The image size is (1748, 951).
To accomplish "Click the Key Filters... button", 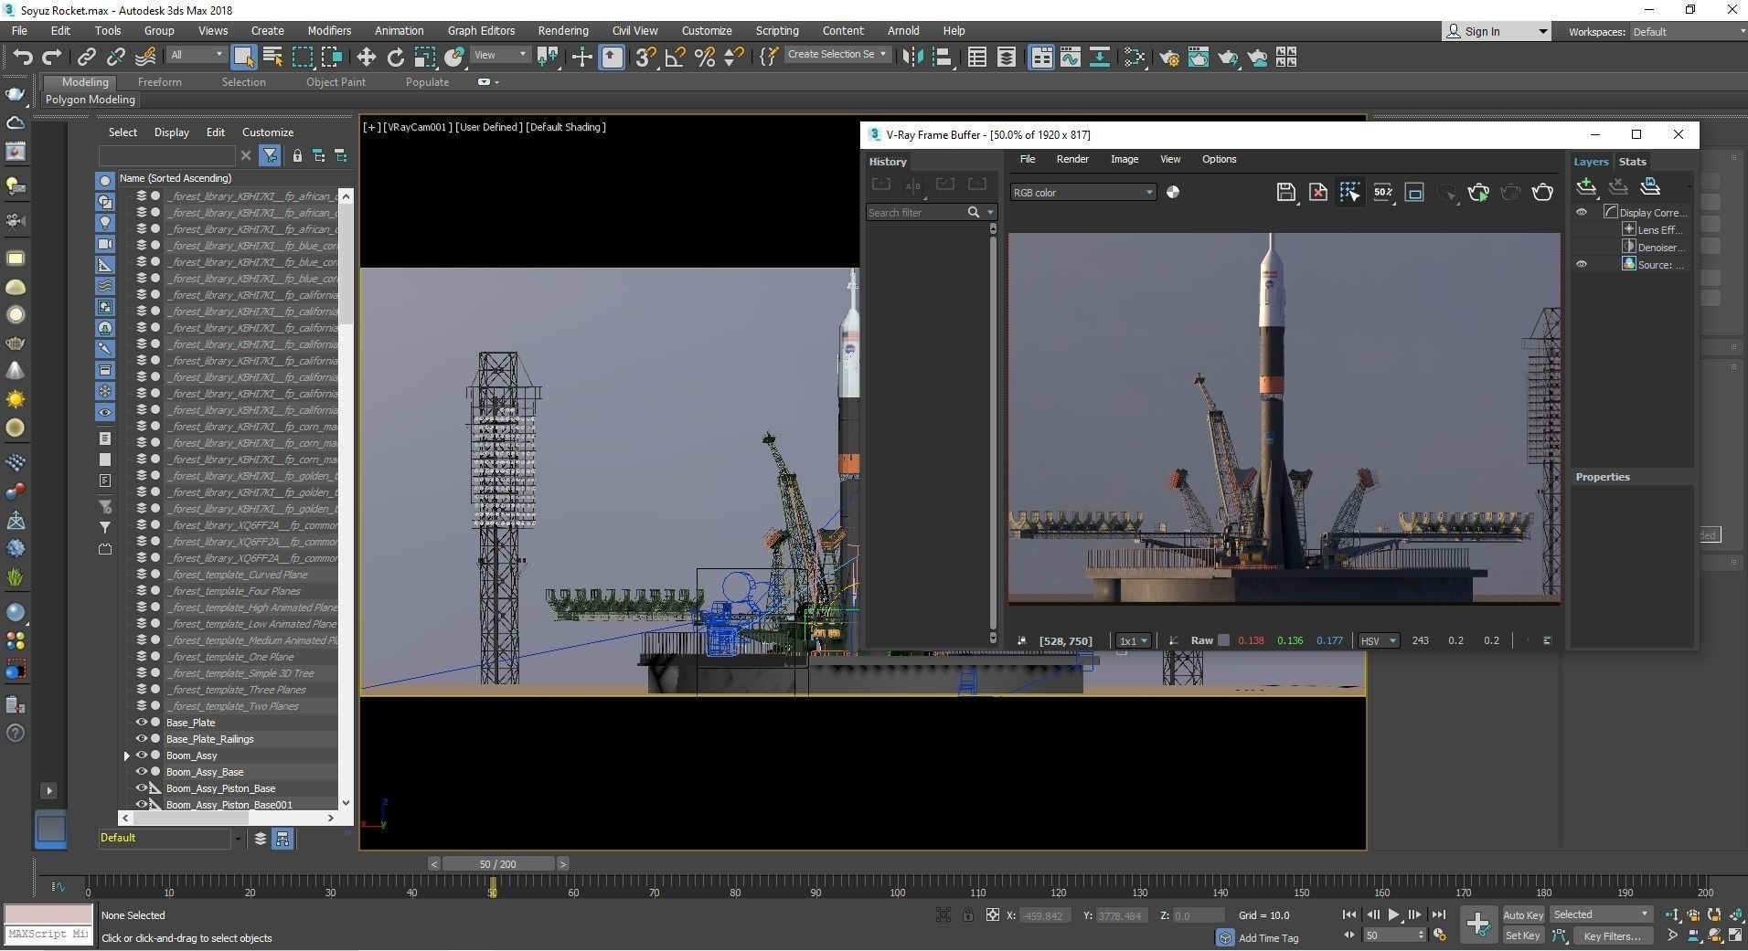I will tap(1613, 935).
